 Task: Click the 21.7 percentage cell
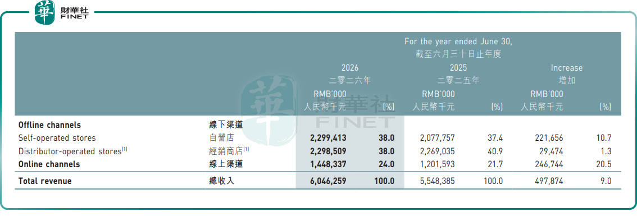tap(495, 164)
